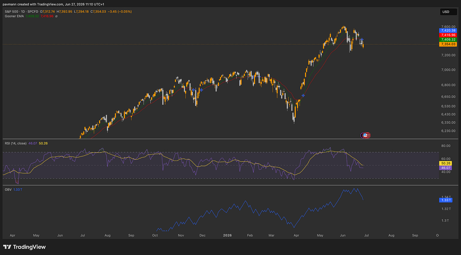Click the 1.3 T level on the OBV axis

pos(445,220)
